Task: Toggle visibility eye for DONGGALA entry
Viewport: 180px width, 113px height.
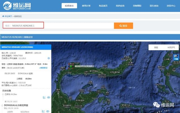Action: [48, 111]
